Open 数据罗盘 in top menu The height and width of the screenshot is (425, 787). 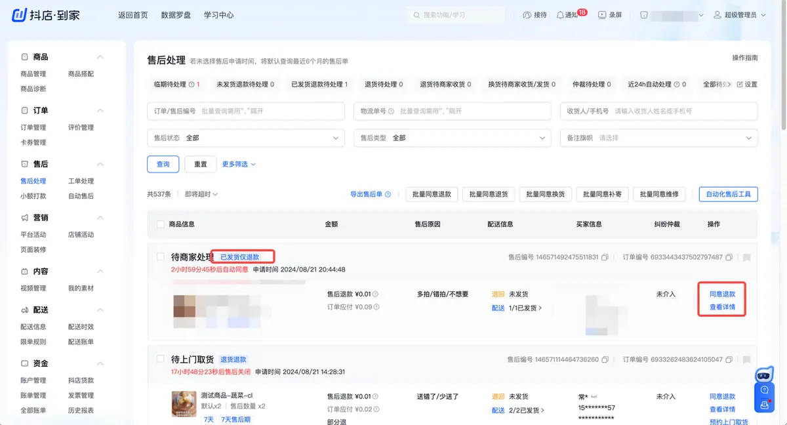[x=176, y=15]
